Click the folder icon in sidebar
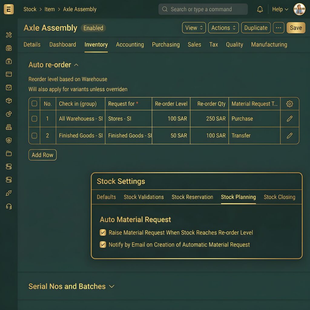Screen dimensions: 310x310 [x=9, y=153]
